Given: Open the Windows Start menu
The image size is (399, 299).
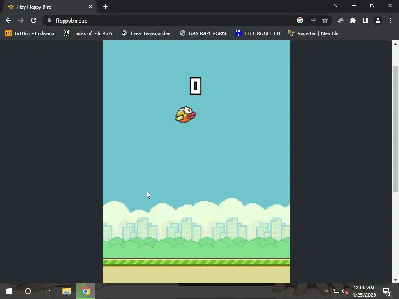Looking at the screenshot, I should tap(9, 291).
